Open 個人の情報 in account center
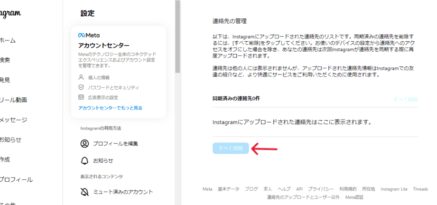Screen dimensions: 437x205 pos(99,77)
